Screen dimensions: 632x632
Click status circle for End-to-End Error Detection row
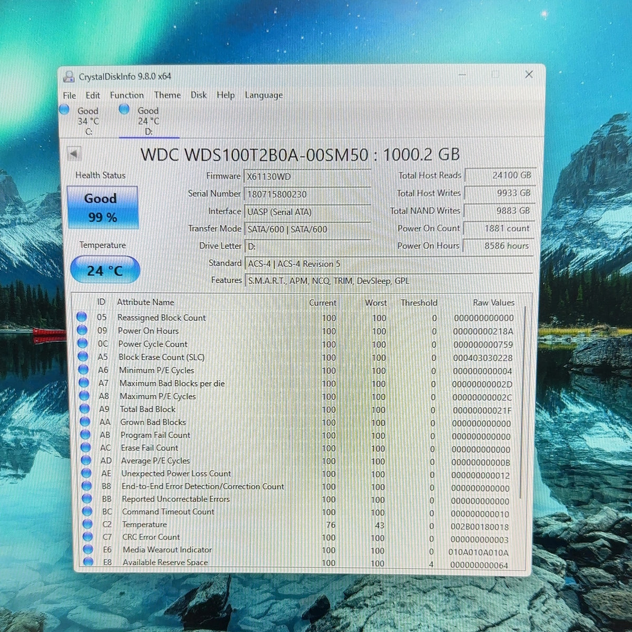click(87, 486)
